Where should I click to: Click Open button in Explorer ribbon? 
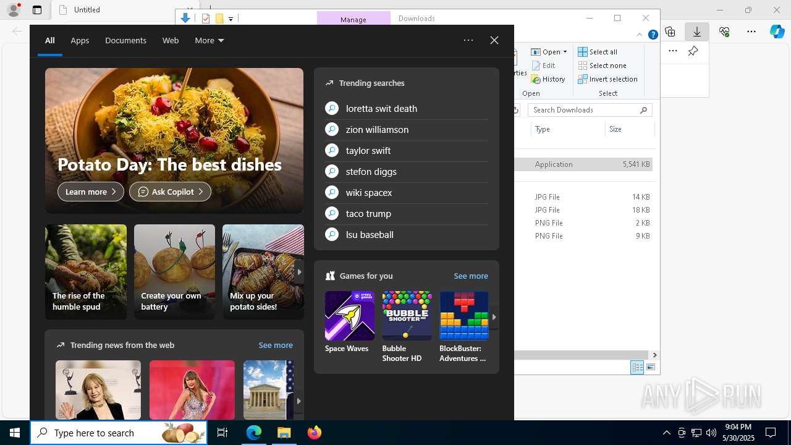click(x=549, y=52)
